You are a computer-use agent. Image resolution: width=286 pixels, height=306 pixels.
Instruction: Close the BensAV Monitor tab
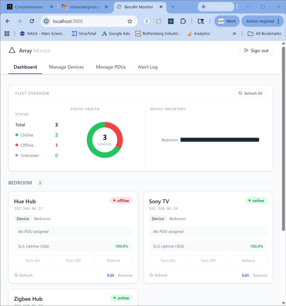[x=161, y=7]
